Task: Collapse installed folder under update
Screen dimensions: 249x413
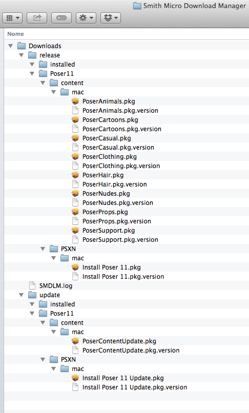Action: pyautogui.click(x=32, y=304)
